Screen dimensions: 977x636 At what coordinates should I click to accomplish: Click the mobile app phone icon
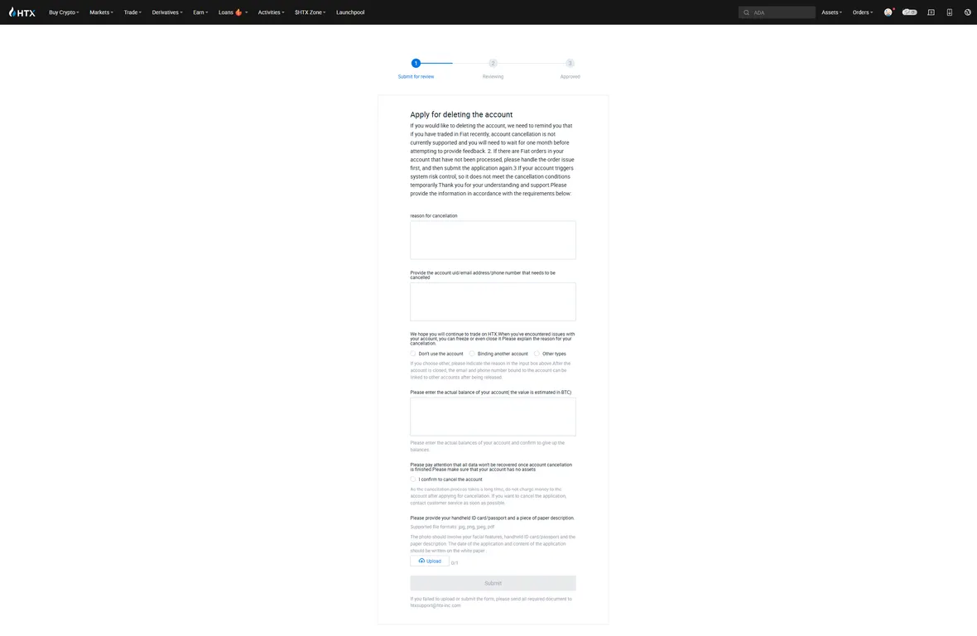(x=949, y=12)
